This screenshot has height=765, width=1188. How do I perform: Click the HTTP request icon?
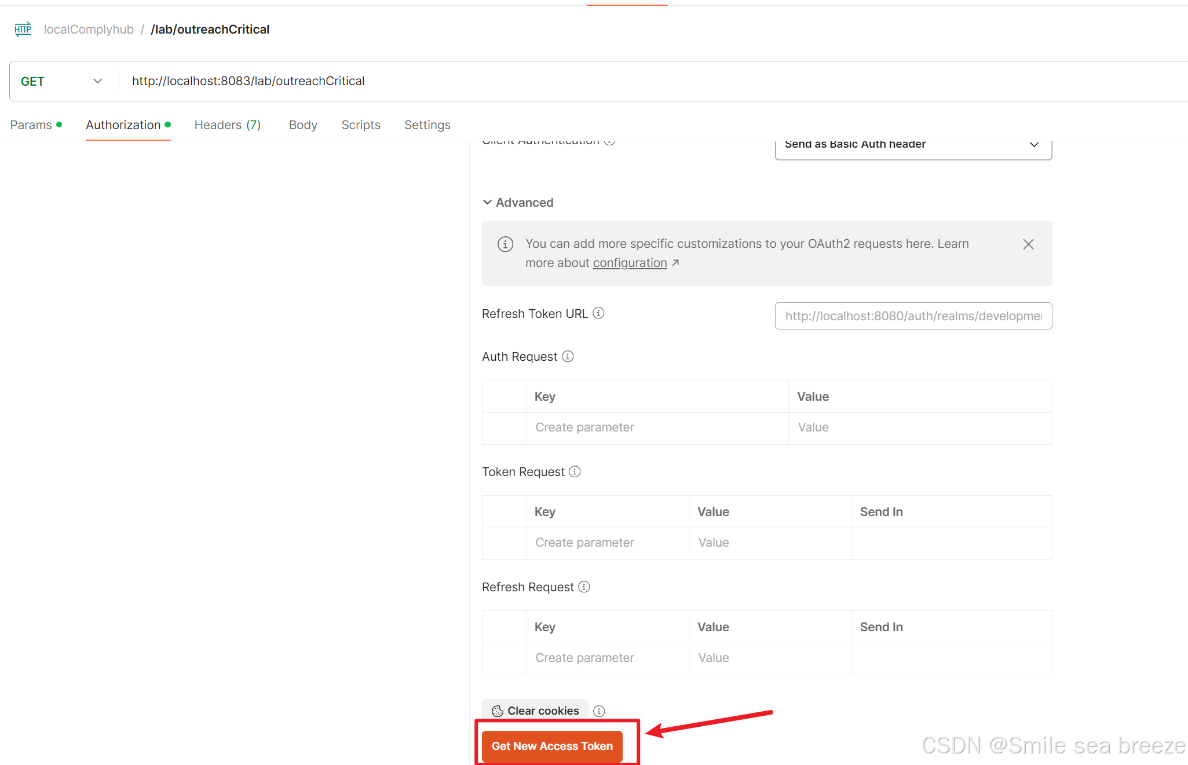tap(23, 30)
